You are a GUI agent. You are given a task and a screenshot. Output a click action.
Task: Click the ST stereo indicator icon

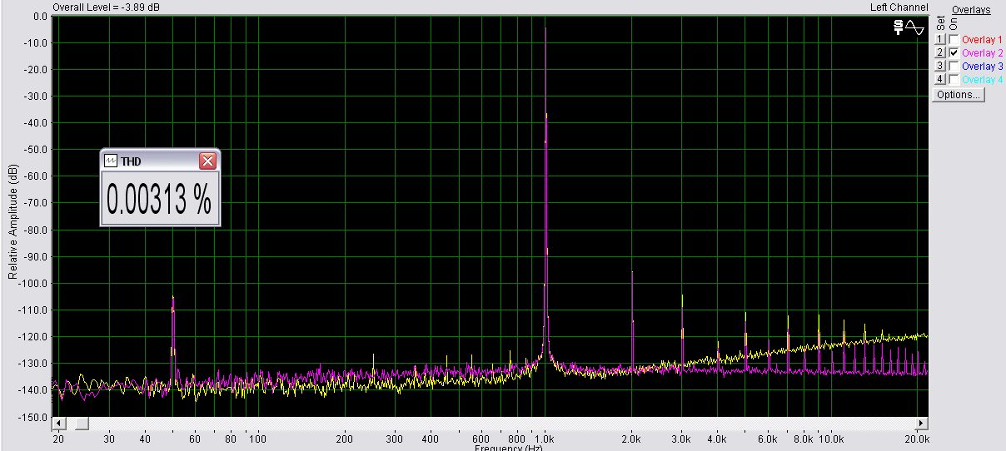pos(898,27)
